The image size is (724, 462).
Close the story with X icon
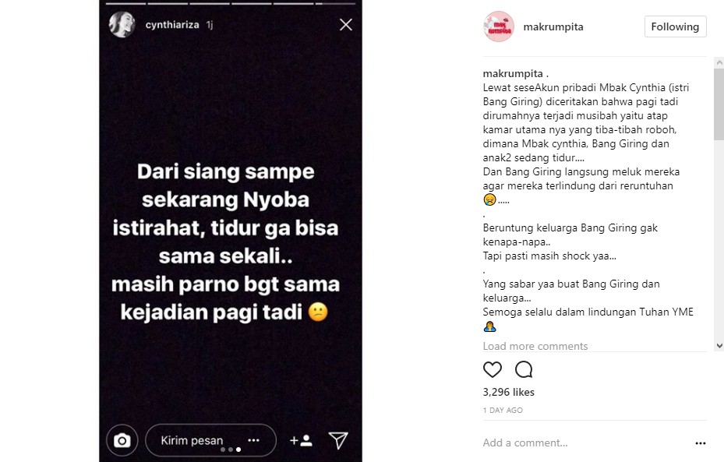point(346,25)
